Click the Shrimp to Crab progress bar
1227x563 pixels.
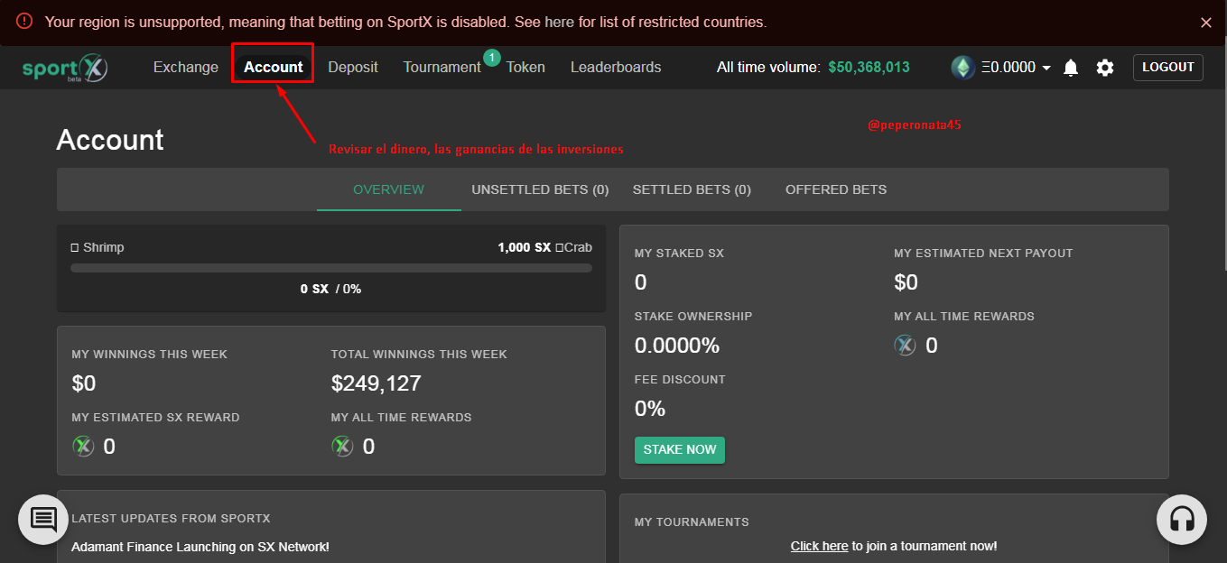[x=331, y=268]
